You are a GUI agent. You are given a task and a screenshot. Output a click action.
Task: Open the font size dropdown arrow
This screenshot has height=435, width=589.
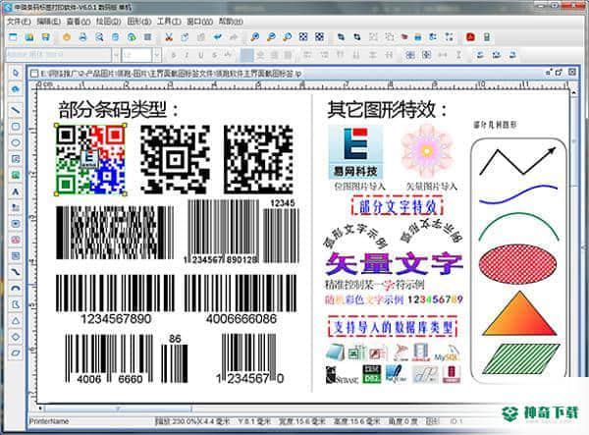click(157, 55)
